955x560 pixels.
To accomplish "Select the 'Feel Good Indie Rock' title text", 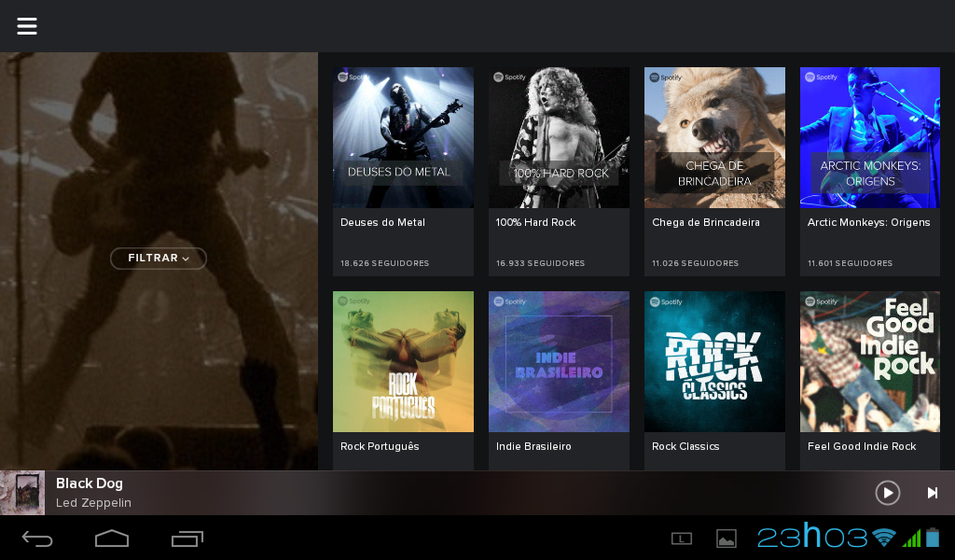I will pos(861,446).
